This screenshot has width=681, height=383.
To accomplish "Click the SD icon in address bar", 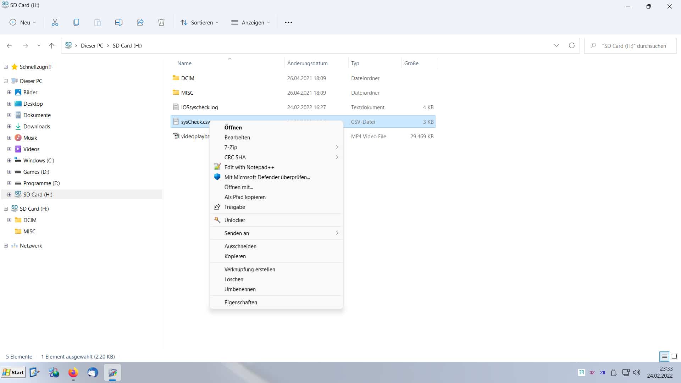I will [68, 45].
